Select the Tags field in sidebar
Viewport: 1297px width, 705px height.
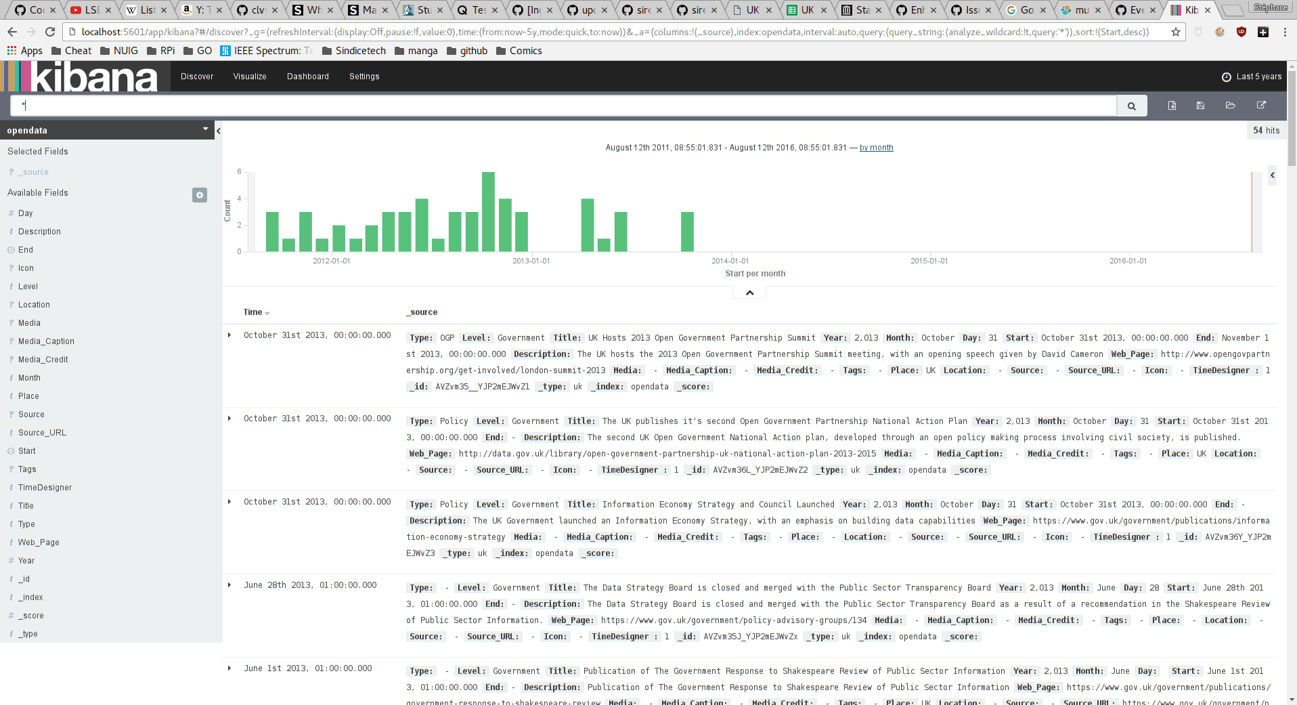27,469
